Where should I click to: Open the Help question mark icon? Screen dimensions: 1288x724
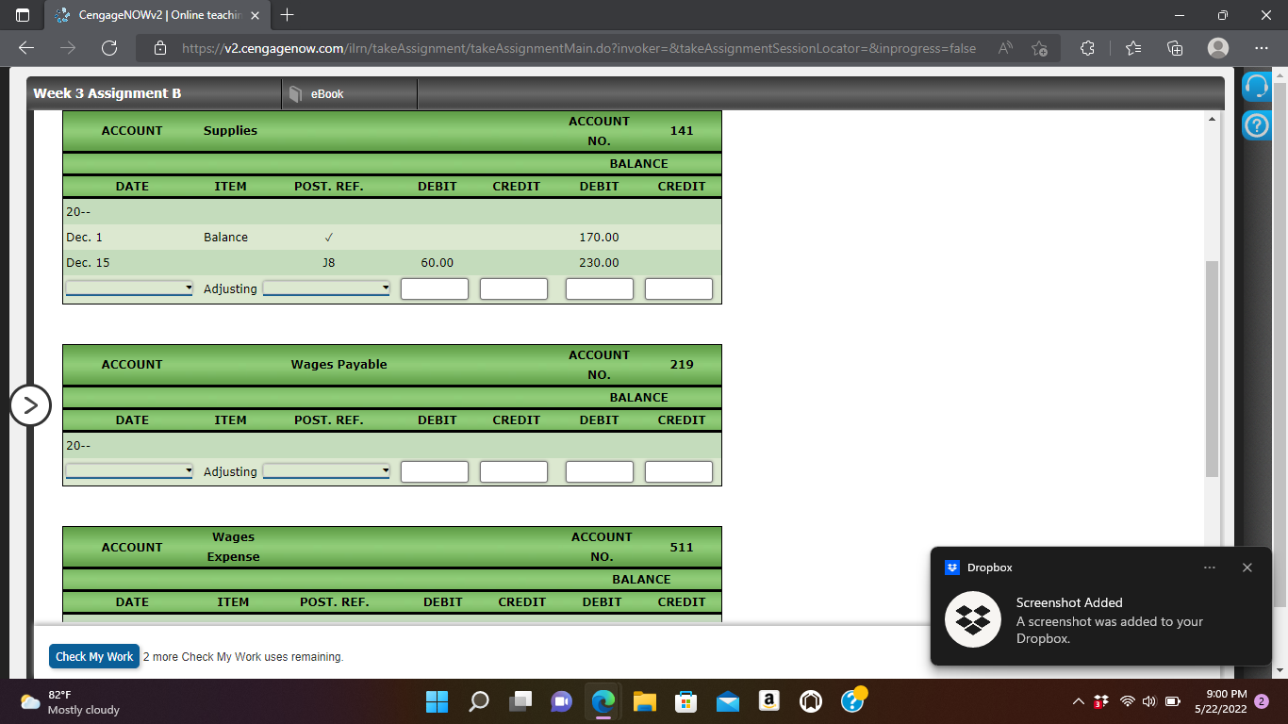pos(1257,125)
